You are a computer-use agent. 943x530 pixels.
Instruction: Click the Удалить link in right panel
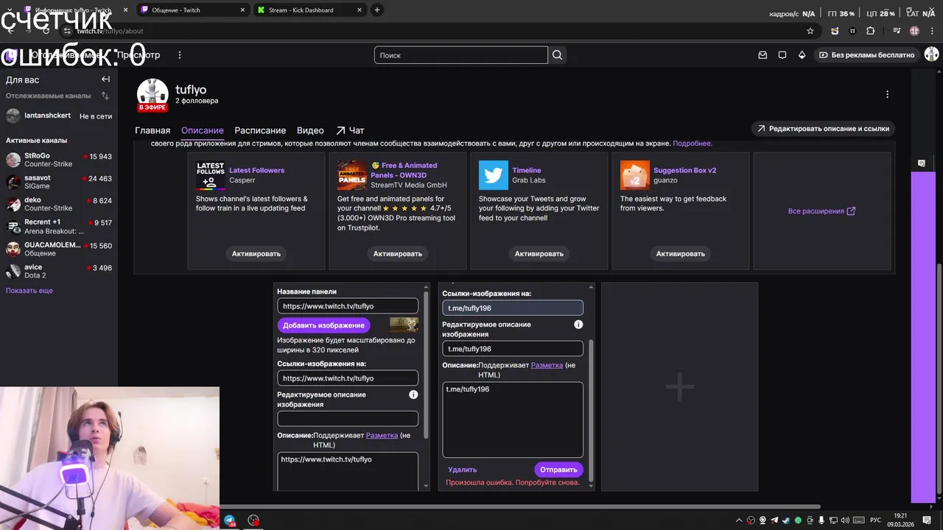coord(463,470)
